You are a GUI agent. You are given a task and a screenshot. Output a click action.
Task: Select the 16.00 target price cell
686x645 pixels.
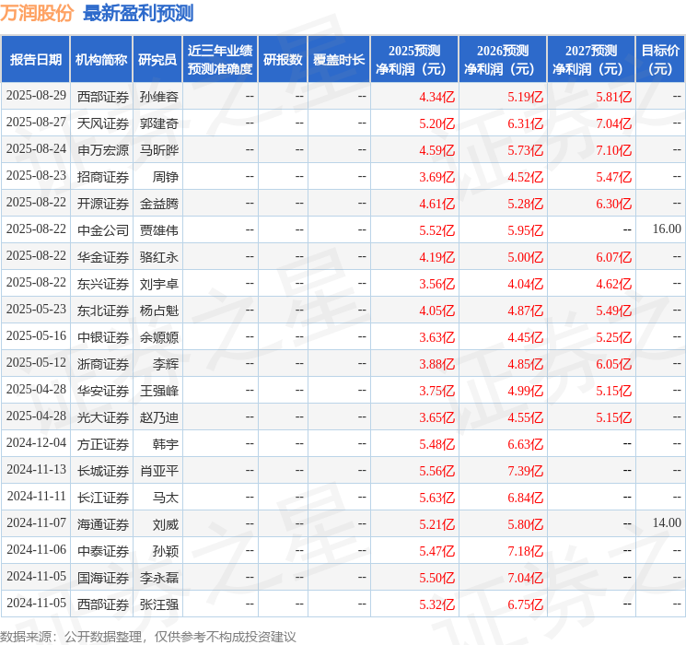[667, 229]
